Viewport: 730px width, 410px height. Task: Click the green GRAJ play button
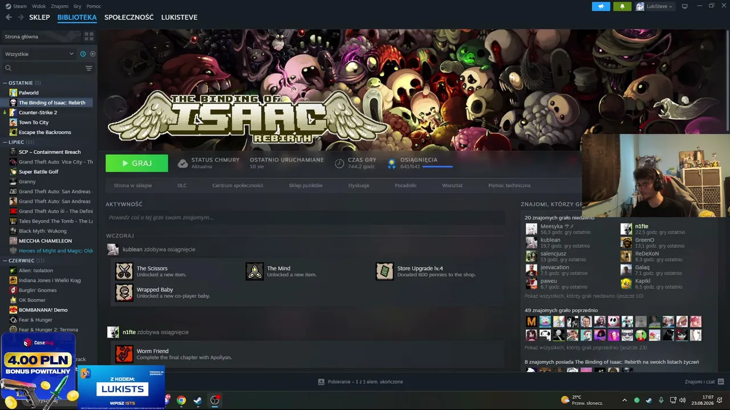137,163
